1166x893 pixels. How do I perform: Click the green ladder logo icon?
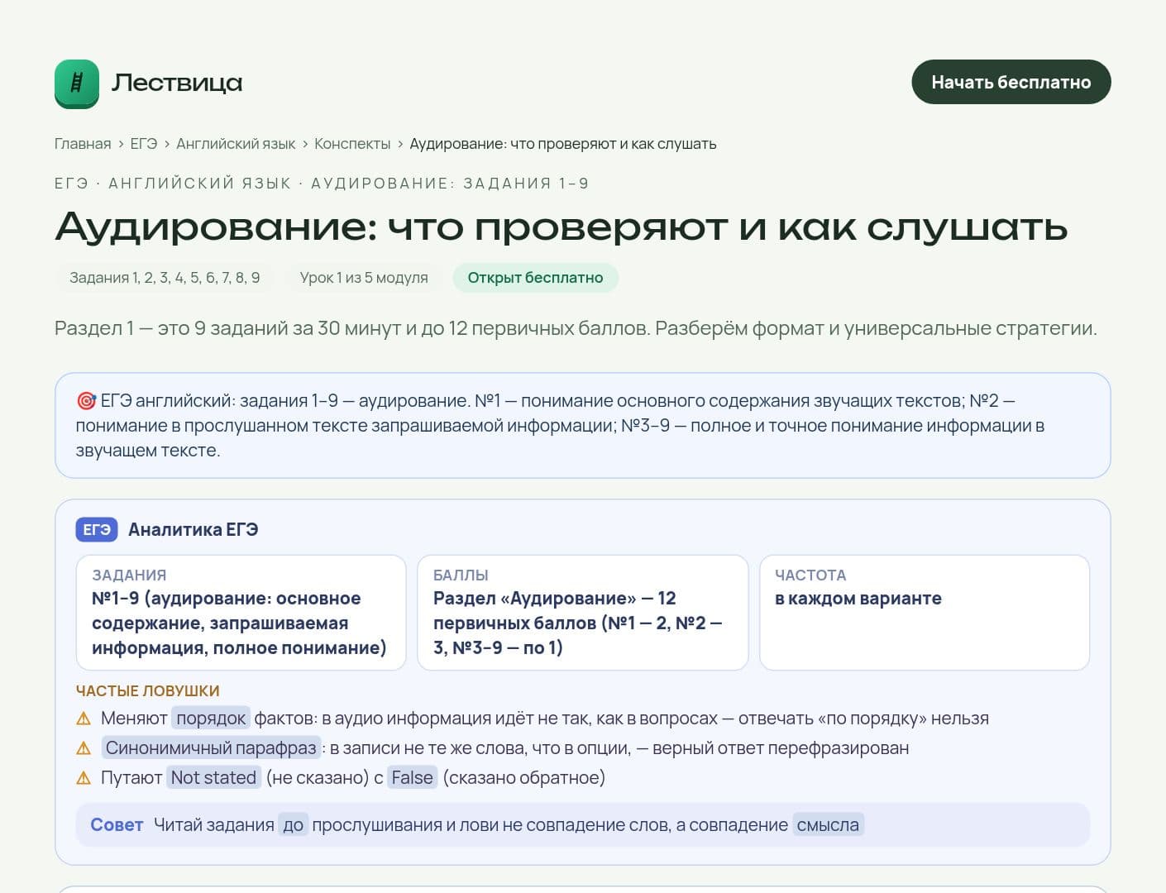[x=77, y=83]
